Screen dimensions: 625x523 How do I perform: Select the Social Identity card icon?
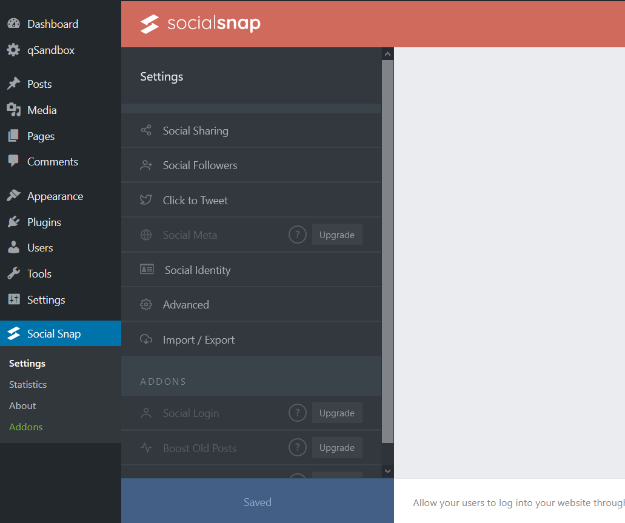coord(145,269)
